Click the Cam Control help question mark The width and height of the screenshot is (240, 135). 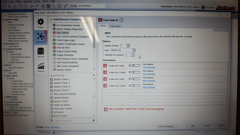(x=121, y=20)
